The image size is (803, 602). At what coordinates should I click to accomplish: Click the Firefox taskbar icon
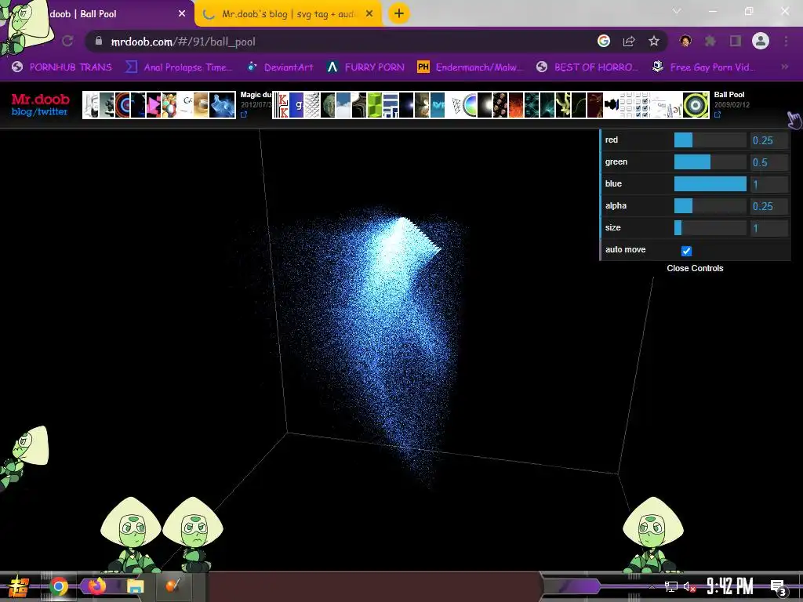tap(96, 586)
